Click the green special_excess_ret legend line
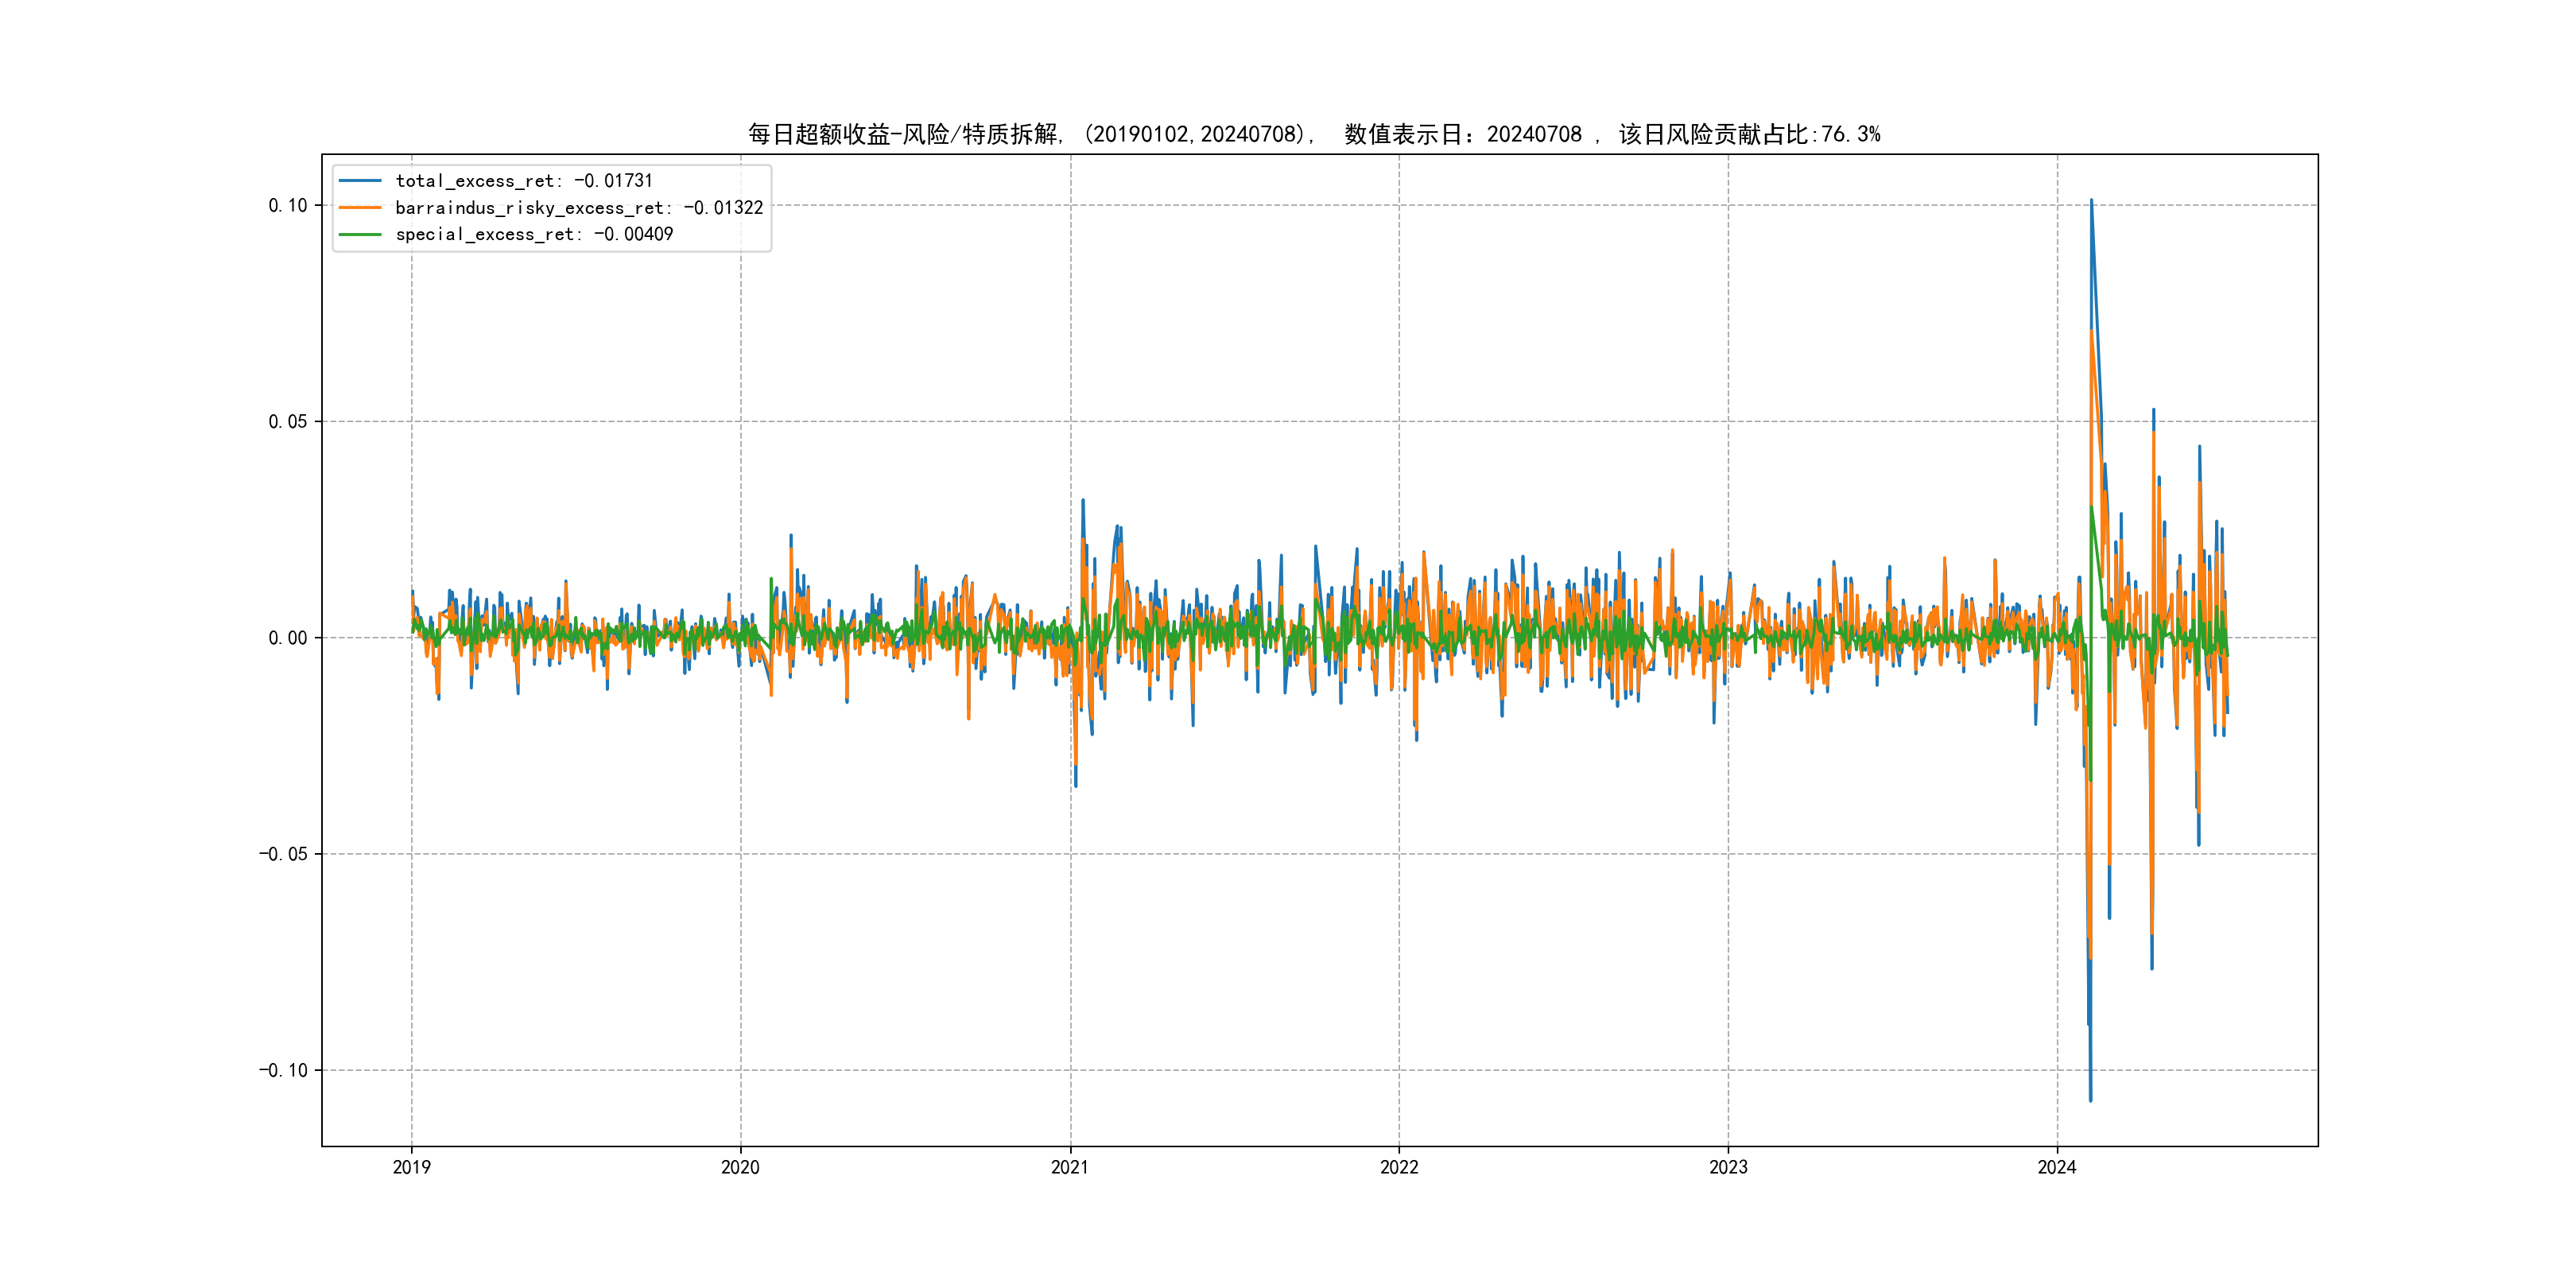The width and height of the screenshot is (2576, 1288). click(360, 234)
